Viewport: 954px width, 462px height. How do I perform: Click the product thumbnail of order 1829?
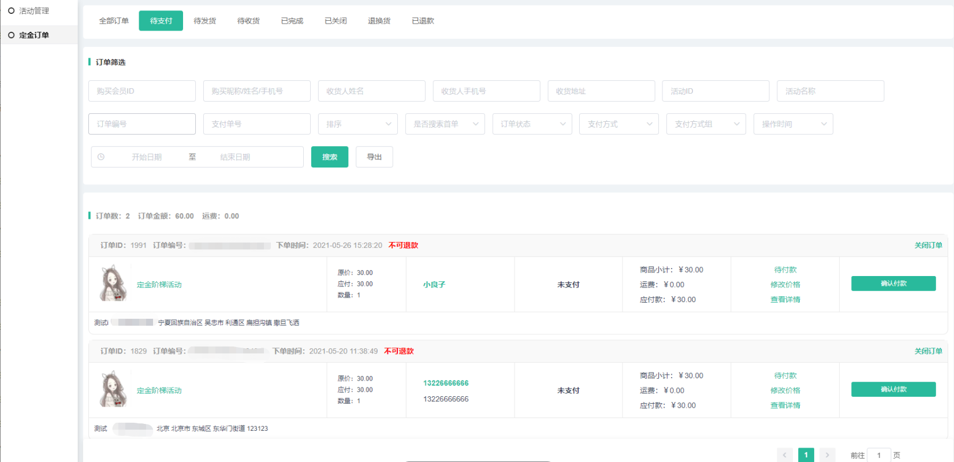click(113, 390)
